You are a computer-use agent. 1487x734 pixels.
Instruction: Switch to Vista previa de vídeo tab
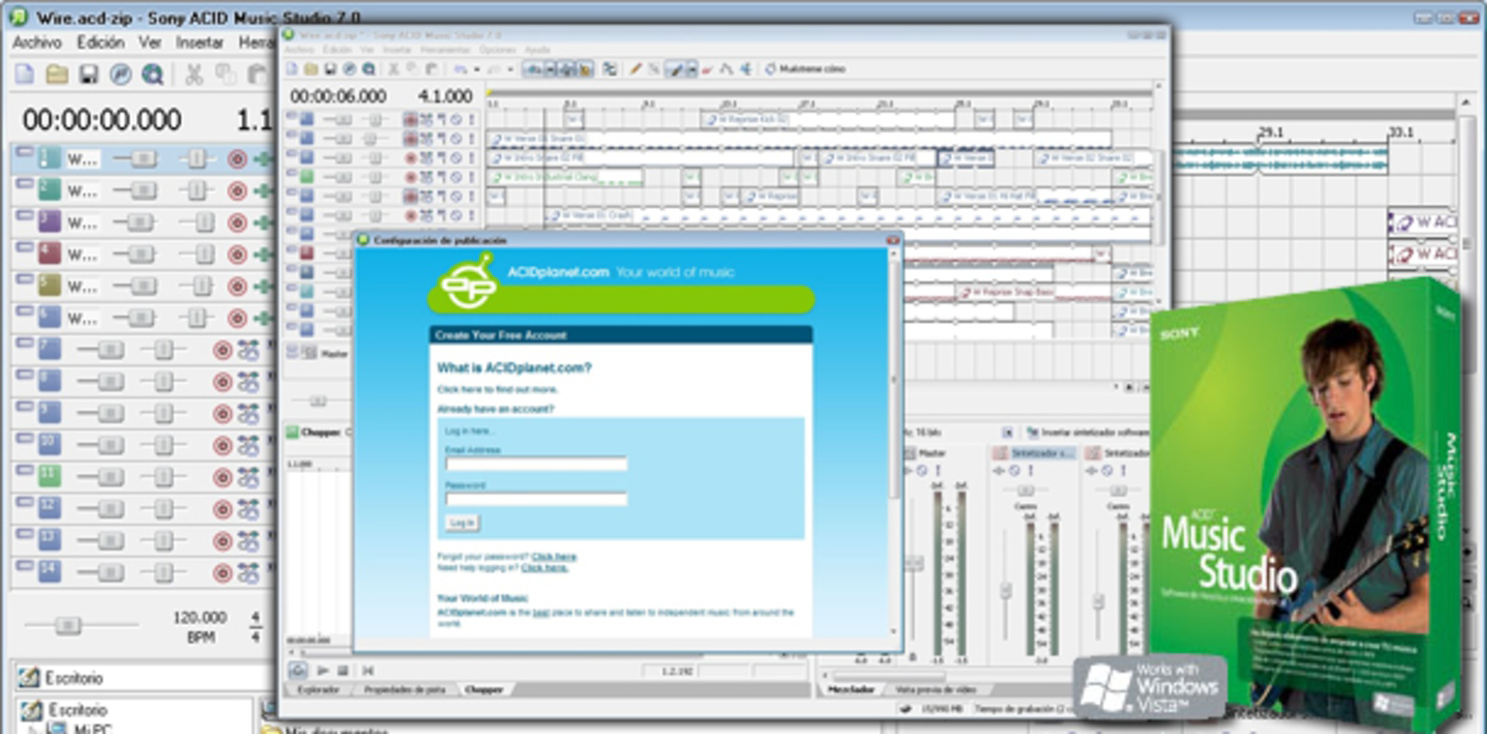click(936, 689)
